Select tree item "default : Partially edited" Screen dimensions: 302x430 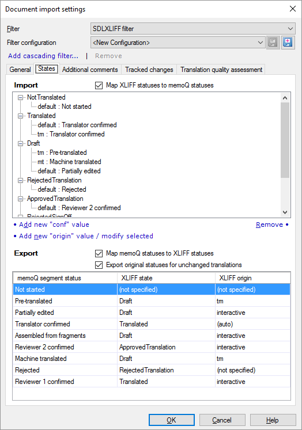[69, 171]
